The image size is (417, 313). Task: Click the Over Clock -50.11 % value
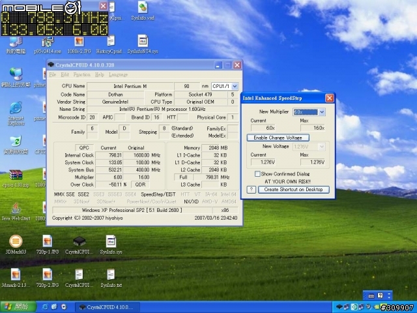[x=109, y=185]
